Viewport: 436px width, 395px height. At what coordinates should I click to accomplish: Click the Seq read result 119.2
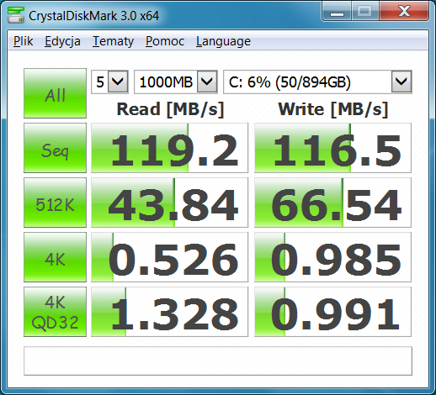[x=170, y=148]
